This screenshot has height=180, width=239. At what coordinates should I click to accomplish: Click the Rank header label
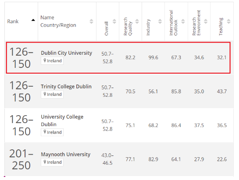[13, 21]
